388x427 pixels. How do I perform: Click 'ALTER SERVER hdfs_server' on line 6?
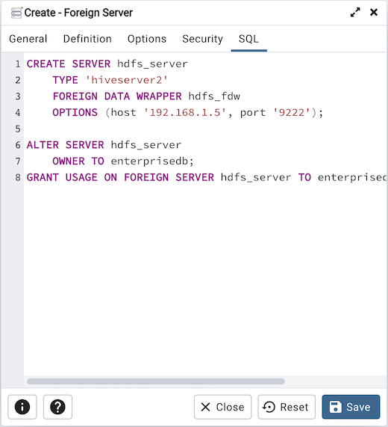104,145
